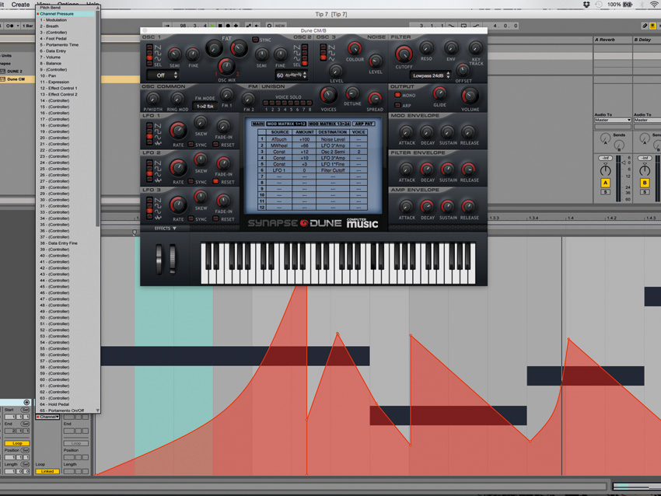Open the OSC 1 Off mode dropdown

[x=163, y=75]
